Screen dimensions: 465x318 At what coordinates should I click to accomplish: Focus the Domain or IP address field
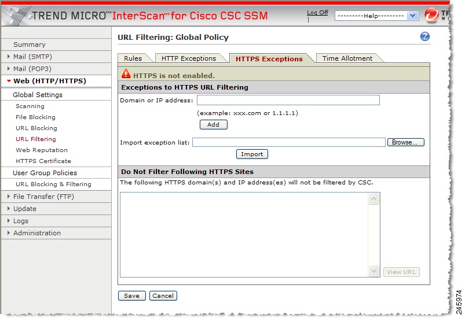click(288, 100)
